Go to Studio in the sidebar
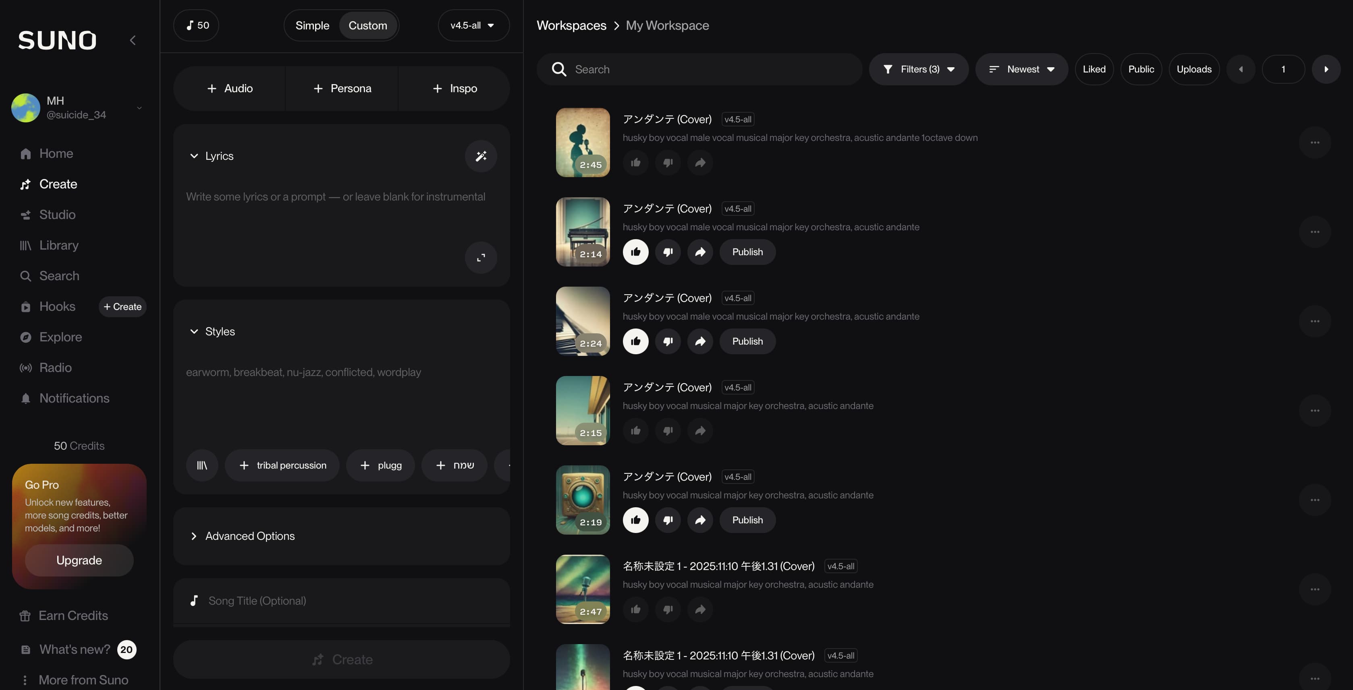 (57, 215)
